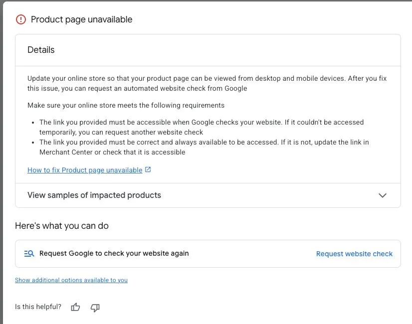The height and width of the screenshot is (324, 412).
Task: Show additional options available to you
Action: point(71,280)
